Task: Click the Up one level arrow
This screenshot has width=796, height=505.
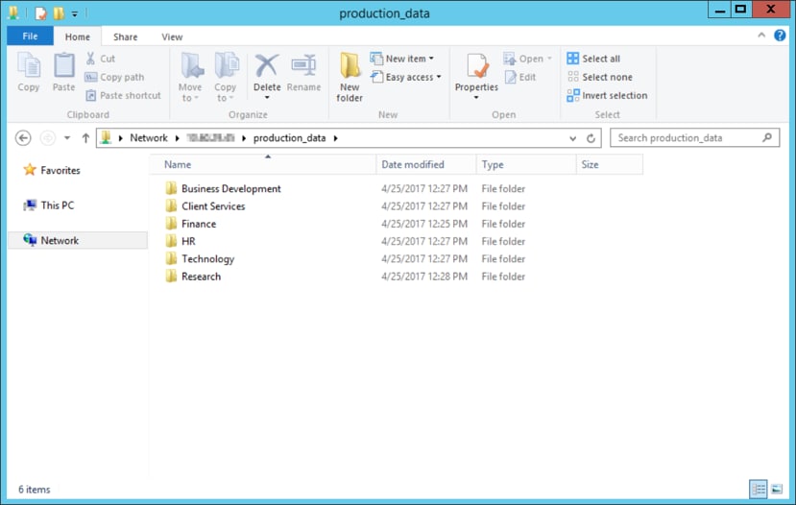Action: tap(85, 138)
